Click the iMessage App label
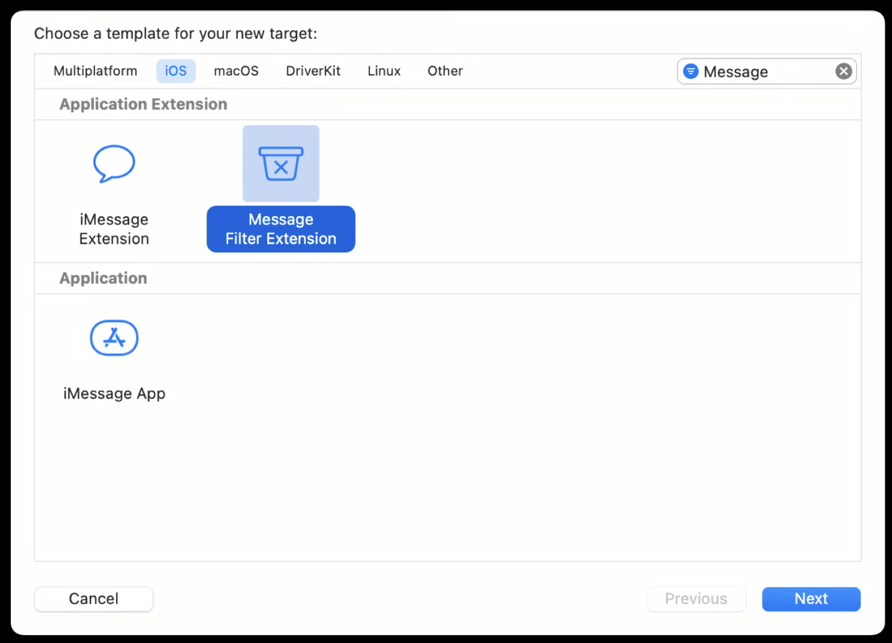The image size is (892, 643). pos(114,394)
